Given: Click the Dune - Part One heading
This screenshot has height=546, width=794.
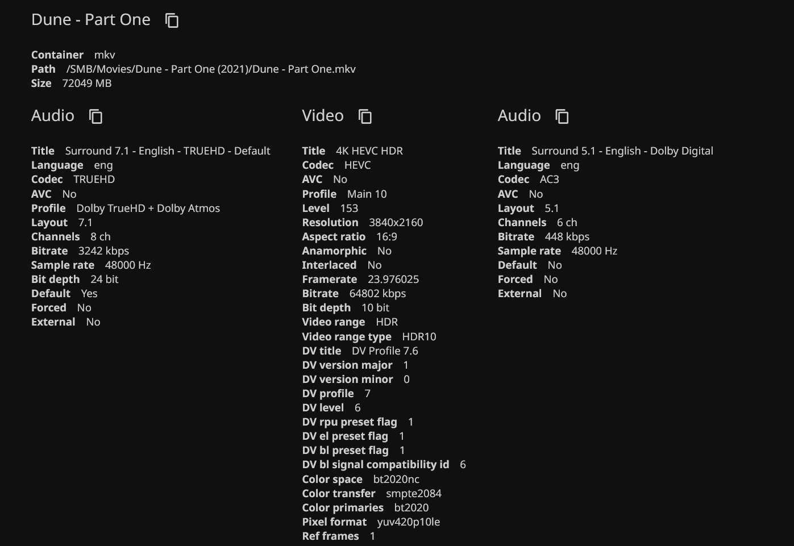Looking at the screenshot, I should pyautogui.click(x=91, y=20).
